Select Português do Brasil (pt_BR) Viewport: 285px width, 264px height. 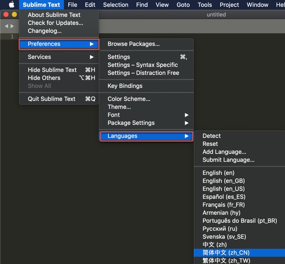tap(239, 221)
